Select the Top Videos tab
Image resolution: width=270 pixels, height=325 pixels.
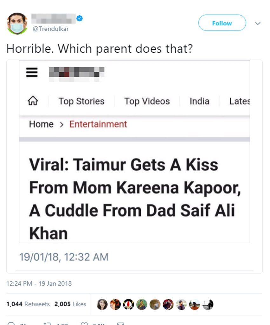(147, 101)
